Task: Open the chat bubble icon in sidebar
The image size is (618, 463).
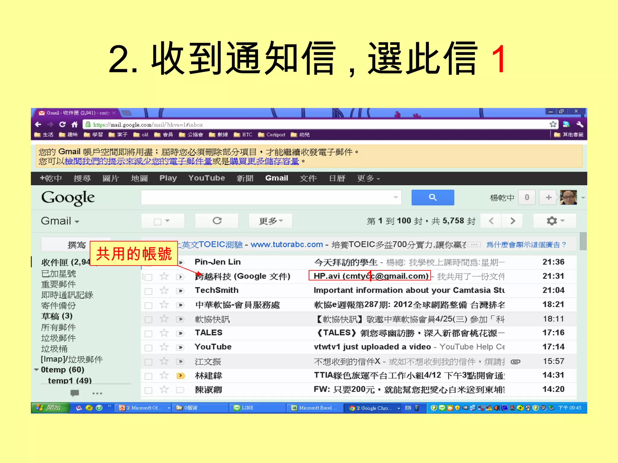Action: click(75, 393)
